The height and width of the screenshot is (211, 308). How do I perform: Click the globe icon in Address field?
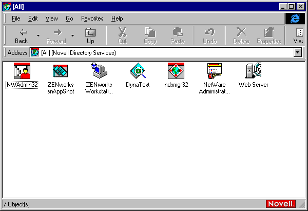[35, 53]
